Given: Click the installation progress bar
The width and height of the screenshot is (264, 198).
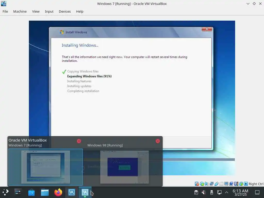Looking at the screenshot, I should 199,159.
